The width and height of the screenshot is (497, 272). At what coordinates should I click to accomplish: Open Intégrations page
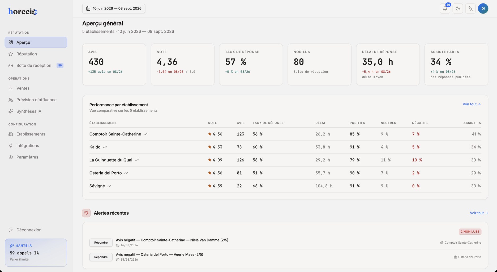coord(36,145)
